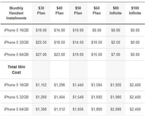Click the $50 Plan header cell
145x116 pixels.
click(x=78, y=11)
